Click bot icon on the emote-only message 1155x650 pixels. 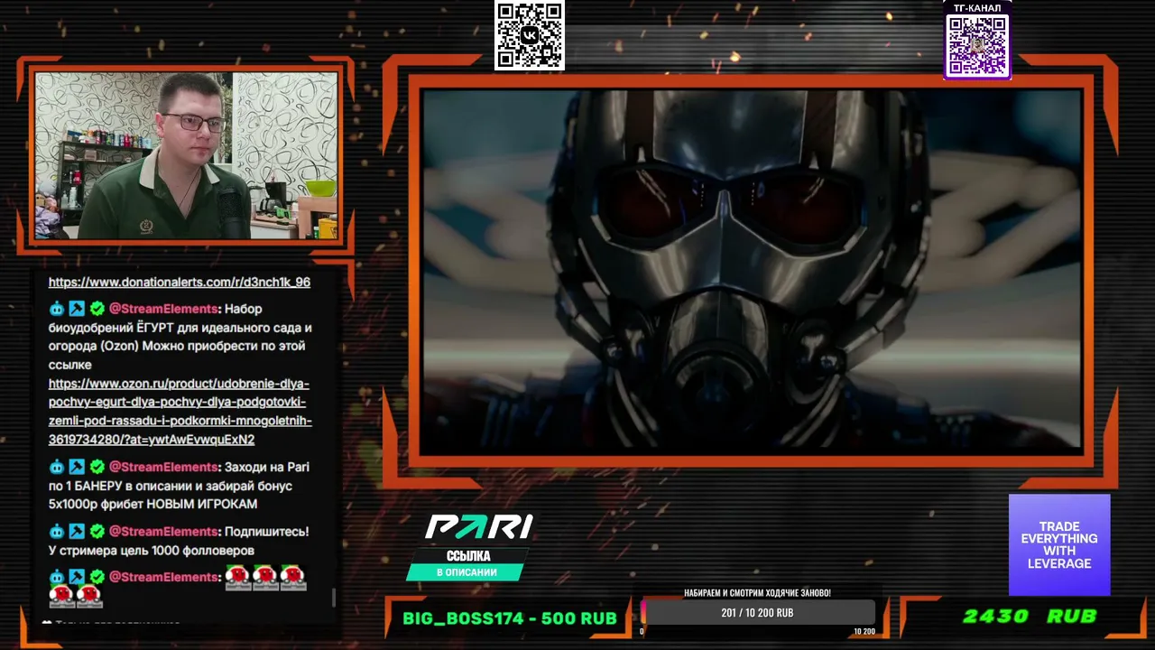click(x=57, y=577)
